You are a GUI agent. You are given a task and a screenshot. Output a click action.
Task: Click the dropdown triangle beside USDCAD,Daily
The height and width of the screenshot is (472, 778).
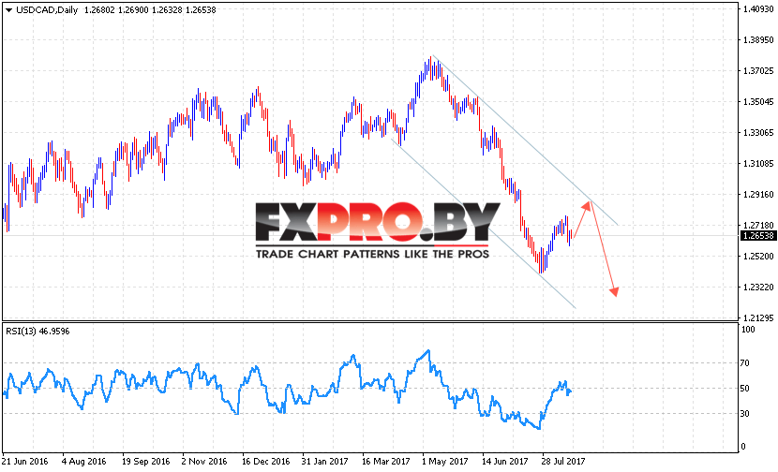8,10
